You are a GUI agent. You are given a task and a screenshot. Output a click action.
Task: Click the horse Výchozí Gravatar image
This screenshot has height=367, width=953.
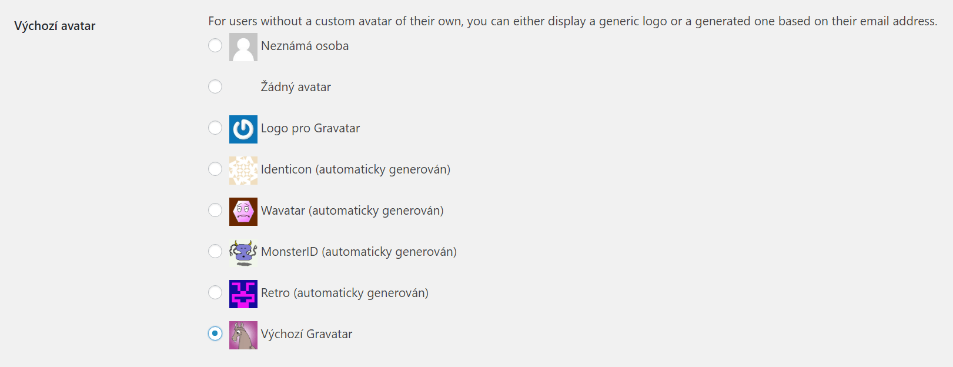pos(243,335)
